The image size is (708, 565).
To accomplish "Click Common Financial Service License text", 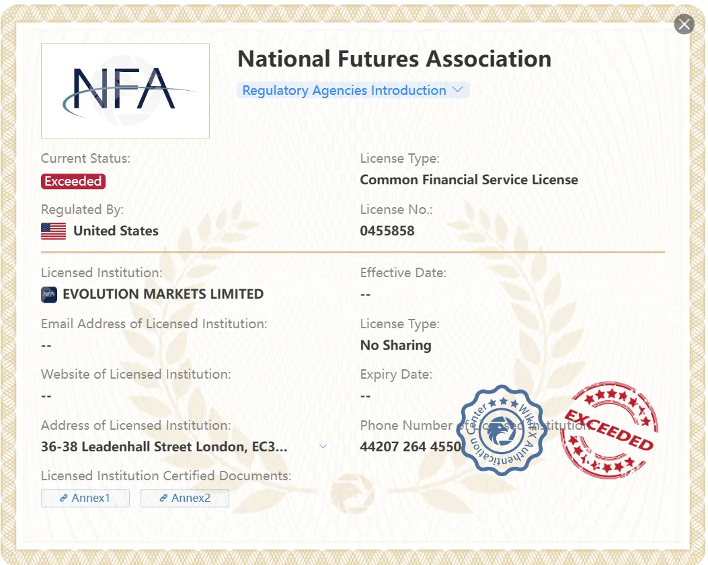I will click(x=469, y=180).
